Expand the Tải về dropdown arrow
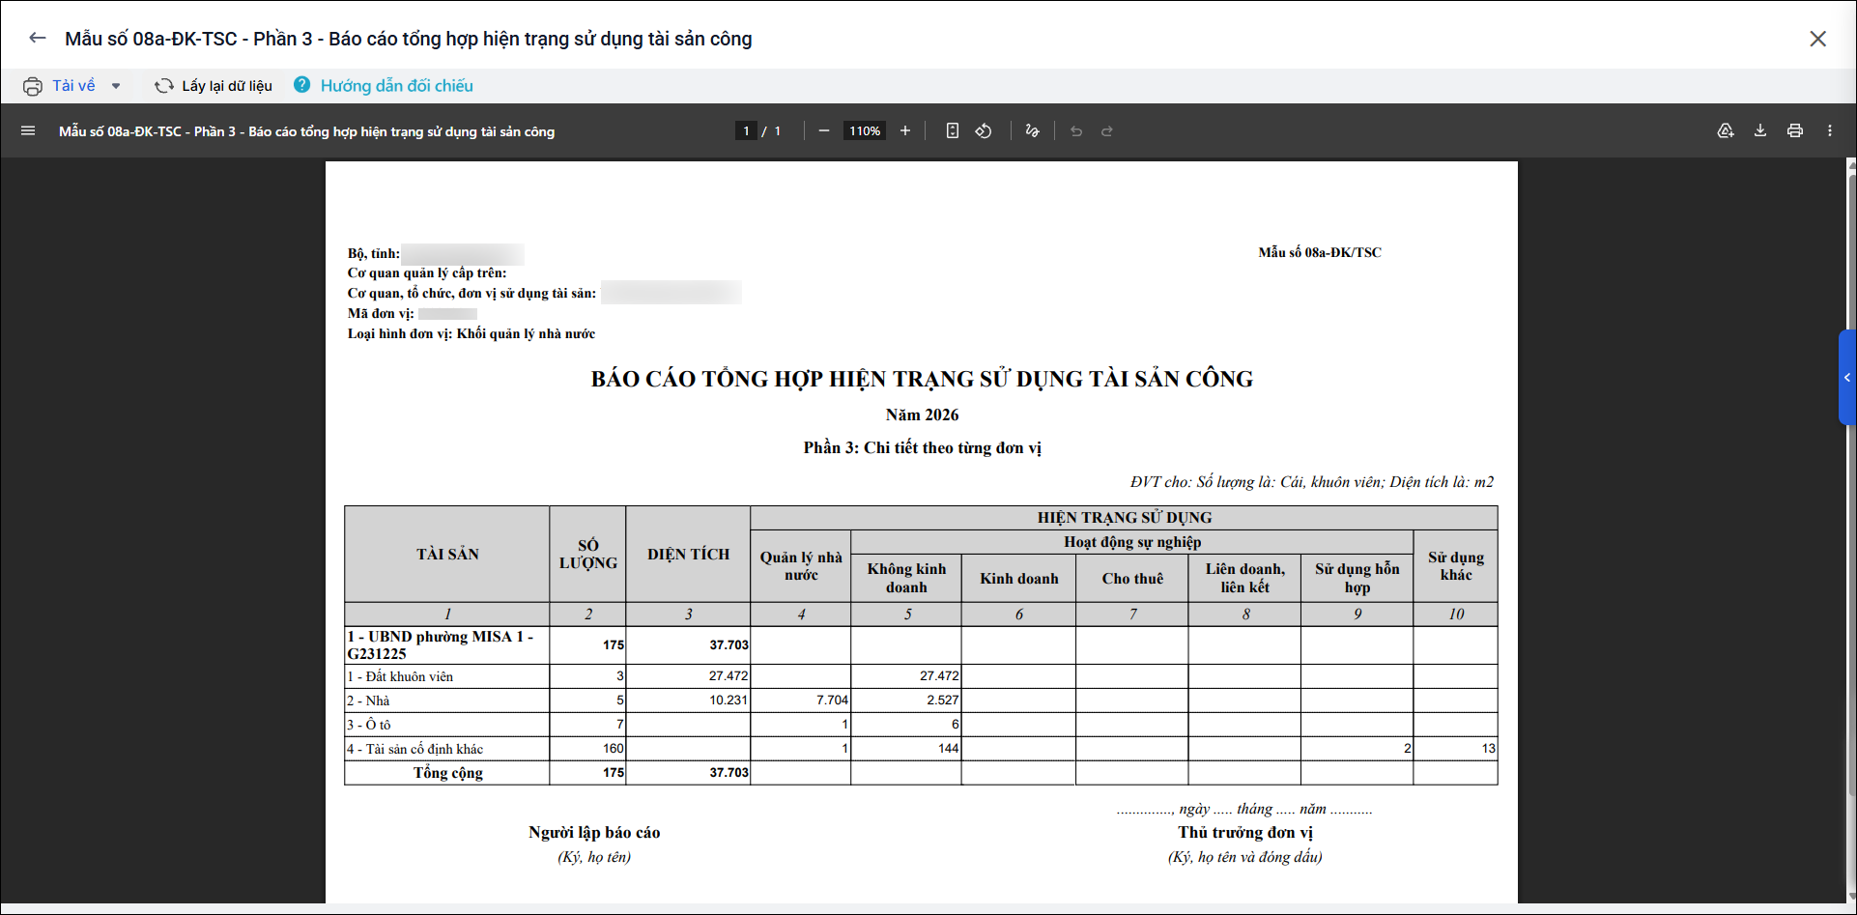 coord(116,86)
